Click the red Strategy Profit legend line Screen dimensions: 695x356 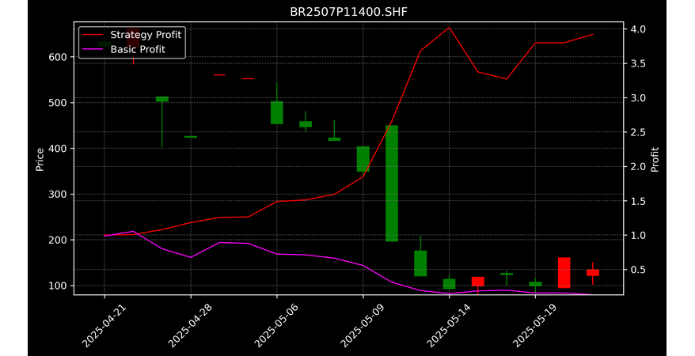(x=93, y=35)
